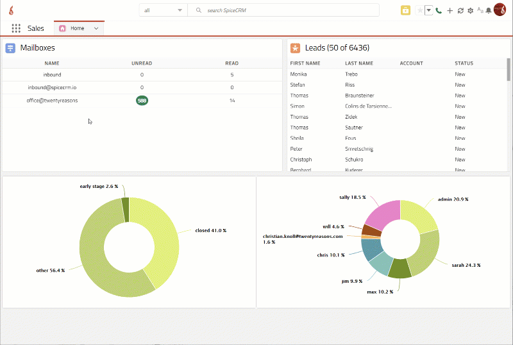Click the SpiceCRM flame logo
The width and height of the screenshot is (513, 345).
tap(11, 10)
